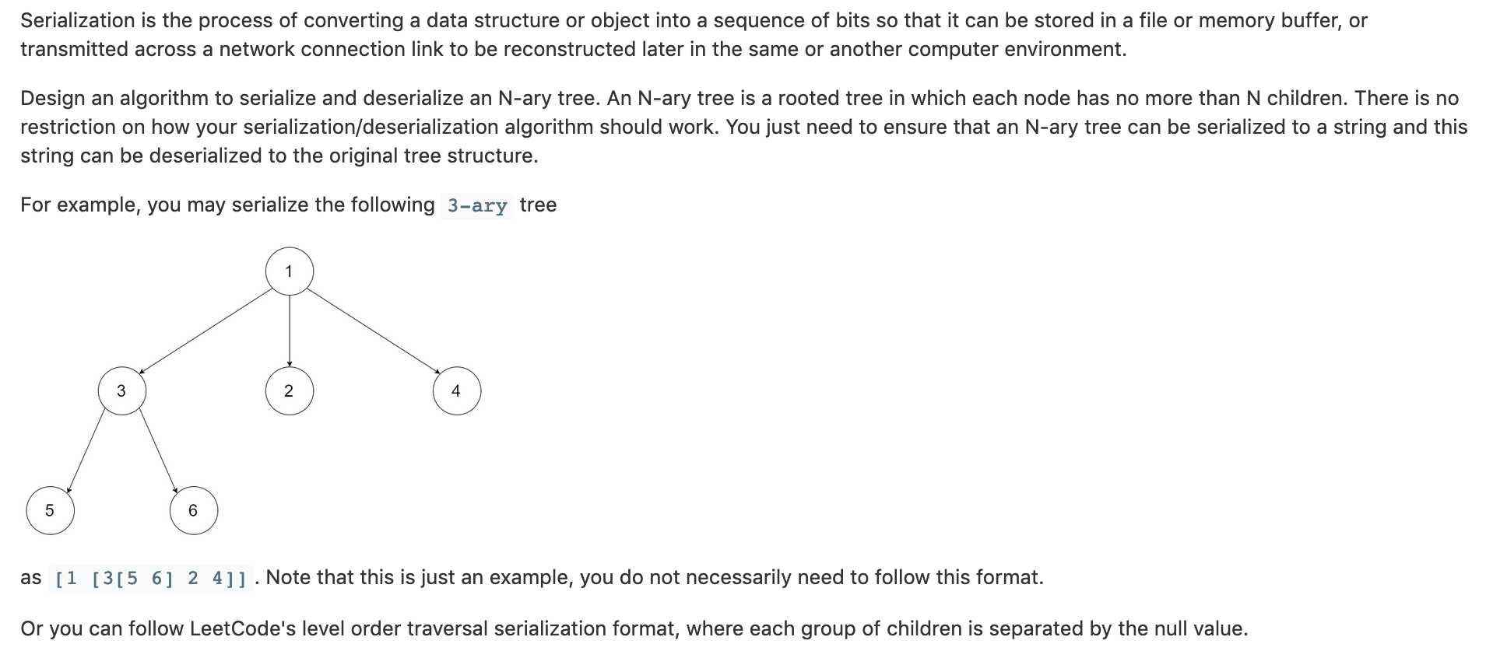The width and height of the screenshot is (1493, 658).
Task: Select leaf node labeled 5
Action: pyautogui.click(x=51, y=510)
